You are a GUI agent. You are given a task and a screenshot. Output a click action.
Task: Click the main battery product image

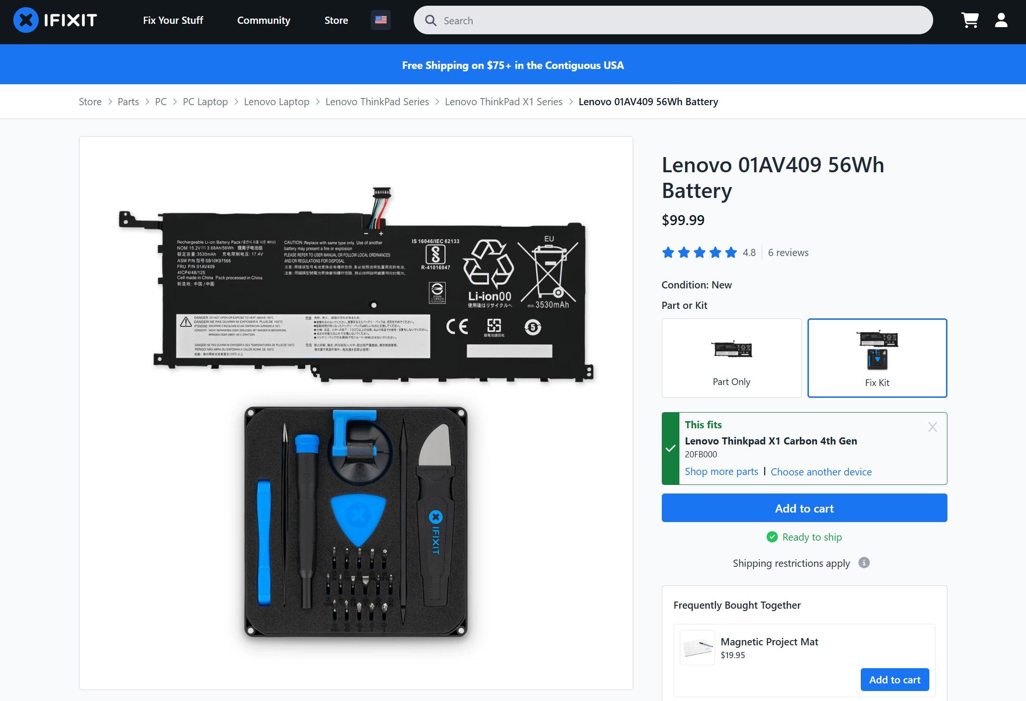(x=356, y=413)
